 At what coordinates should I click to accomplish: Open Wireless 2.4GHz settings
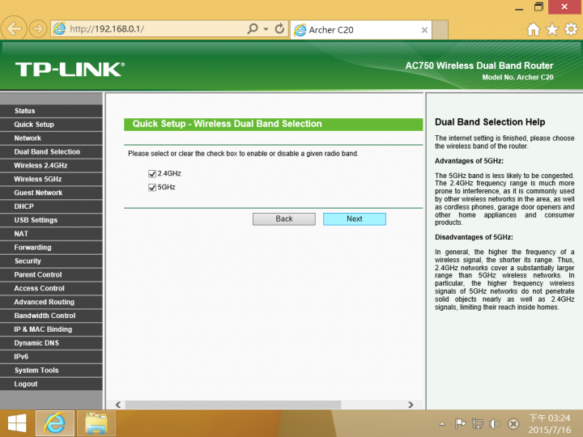click(x=51, y=165)
